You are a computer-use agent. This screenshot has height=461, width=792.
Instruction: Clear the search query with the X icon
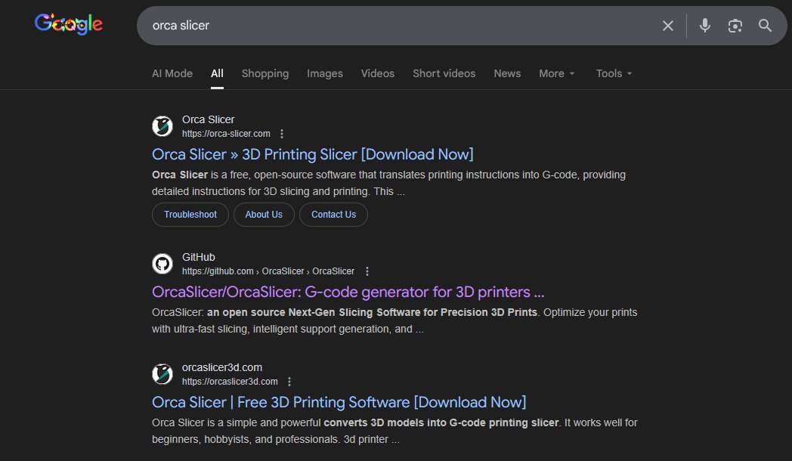pyautogui.click(x=667, y=25)
